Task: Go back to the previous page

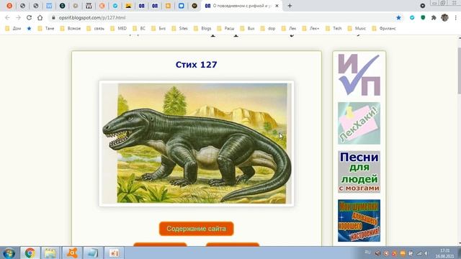Action: pos(8,17)
